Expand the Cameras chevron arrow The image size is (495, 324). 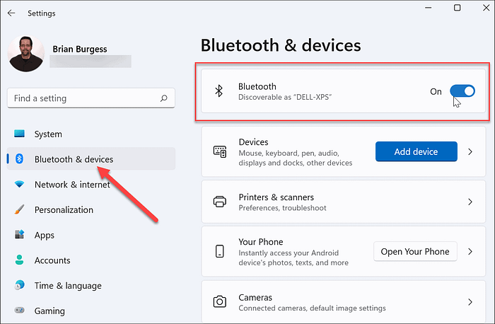click(x=470, y=302)
